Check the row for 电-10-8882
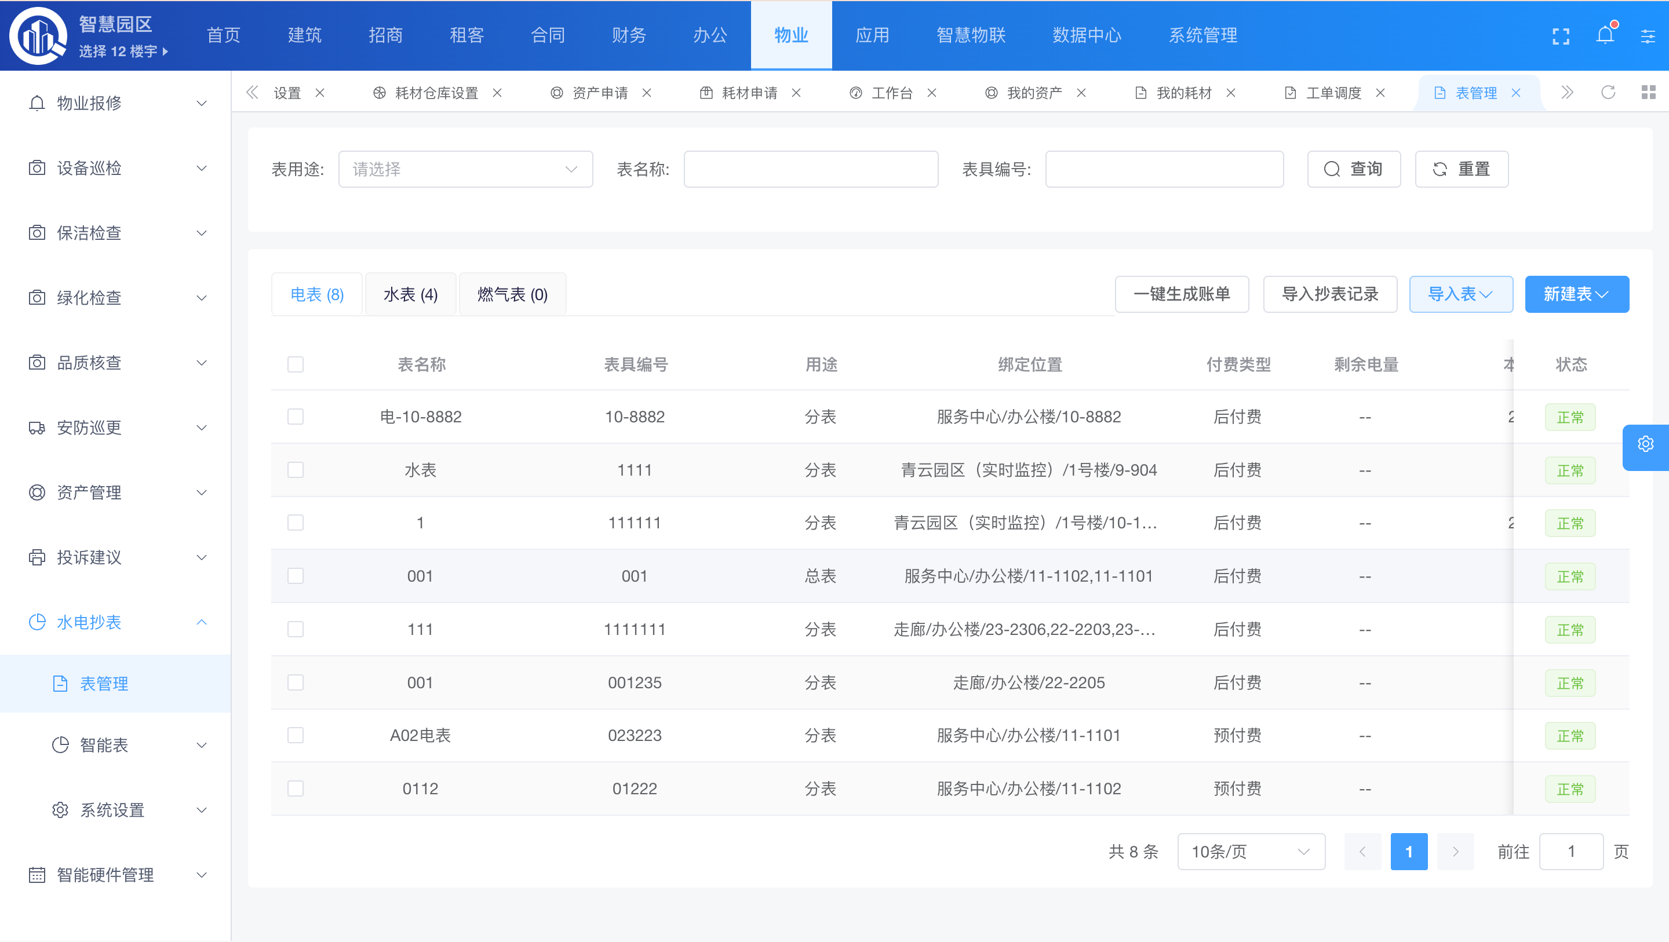 [296, 417]
